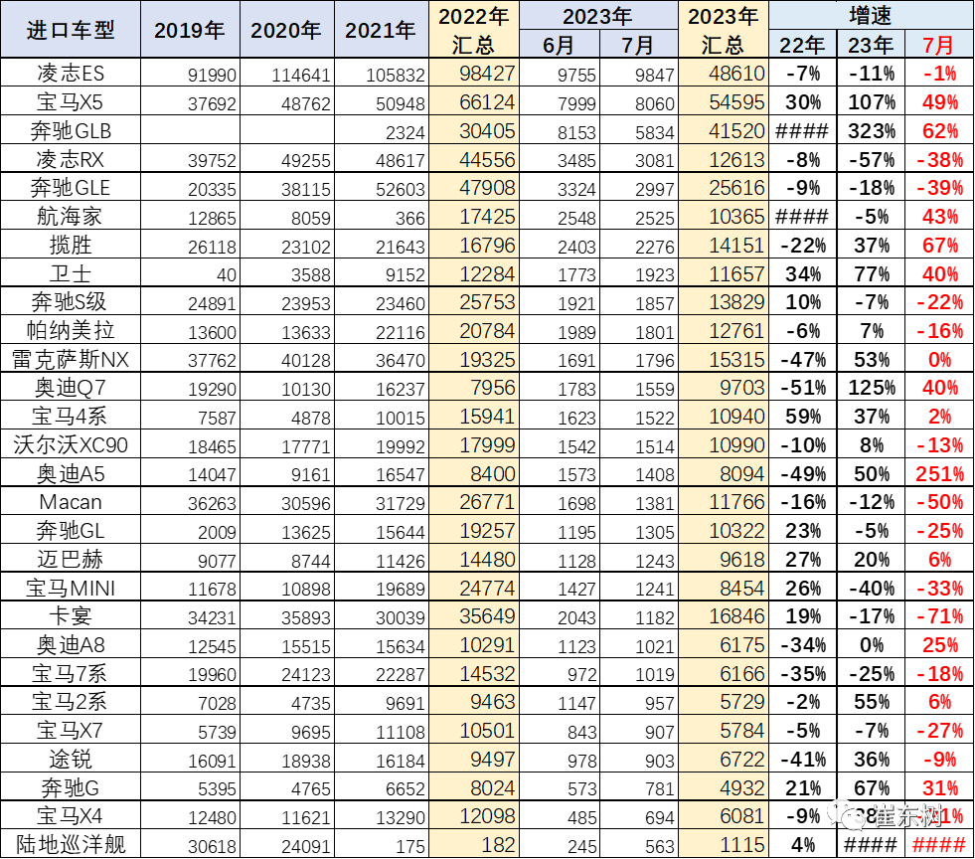Select the 进口车型 header cell
This screenshot has width=975, height=859.
pos(71,30)
